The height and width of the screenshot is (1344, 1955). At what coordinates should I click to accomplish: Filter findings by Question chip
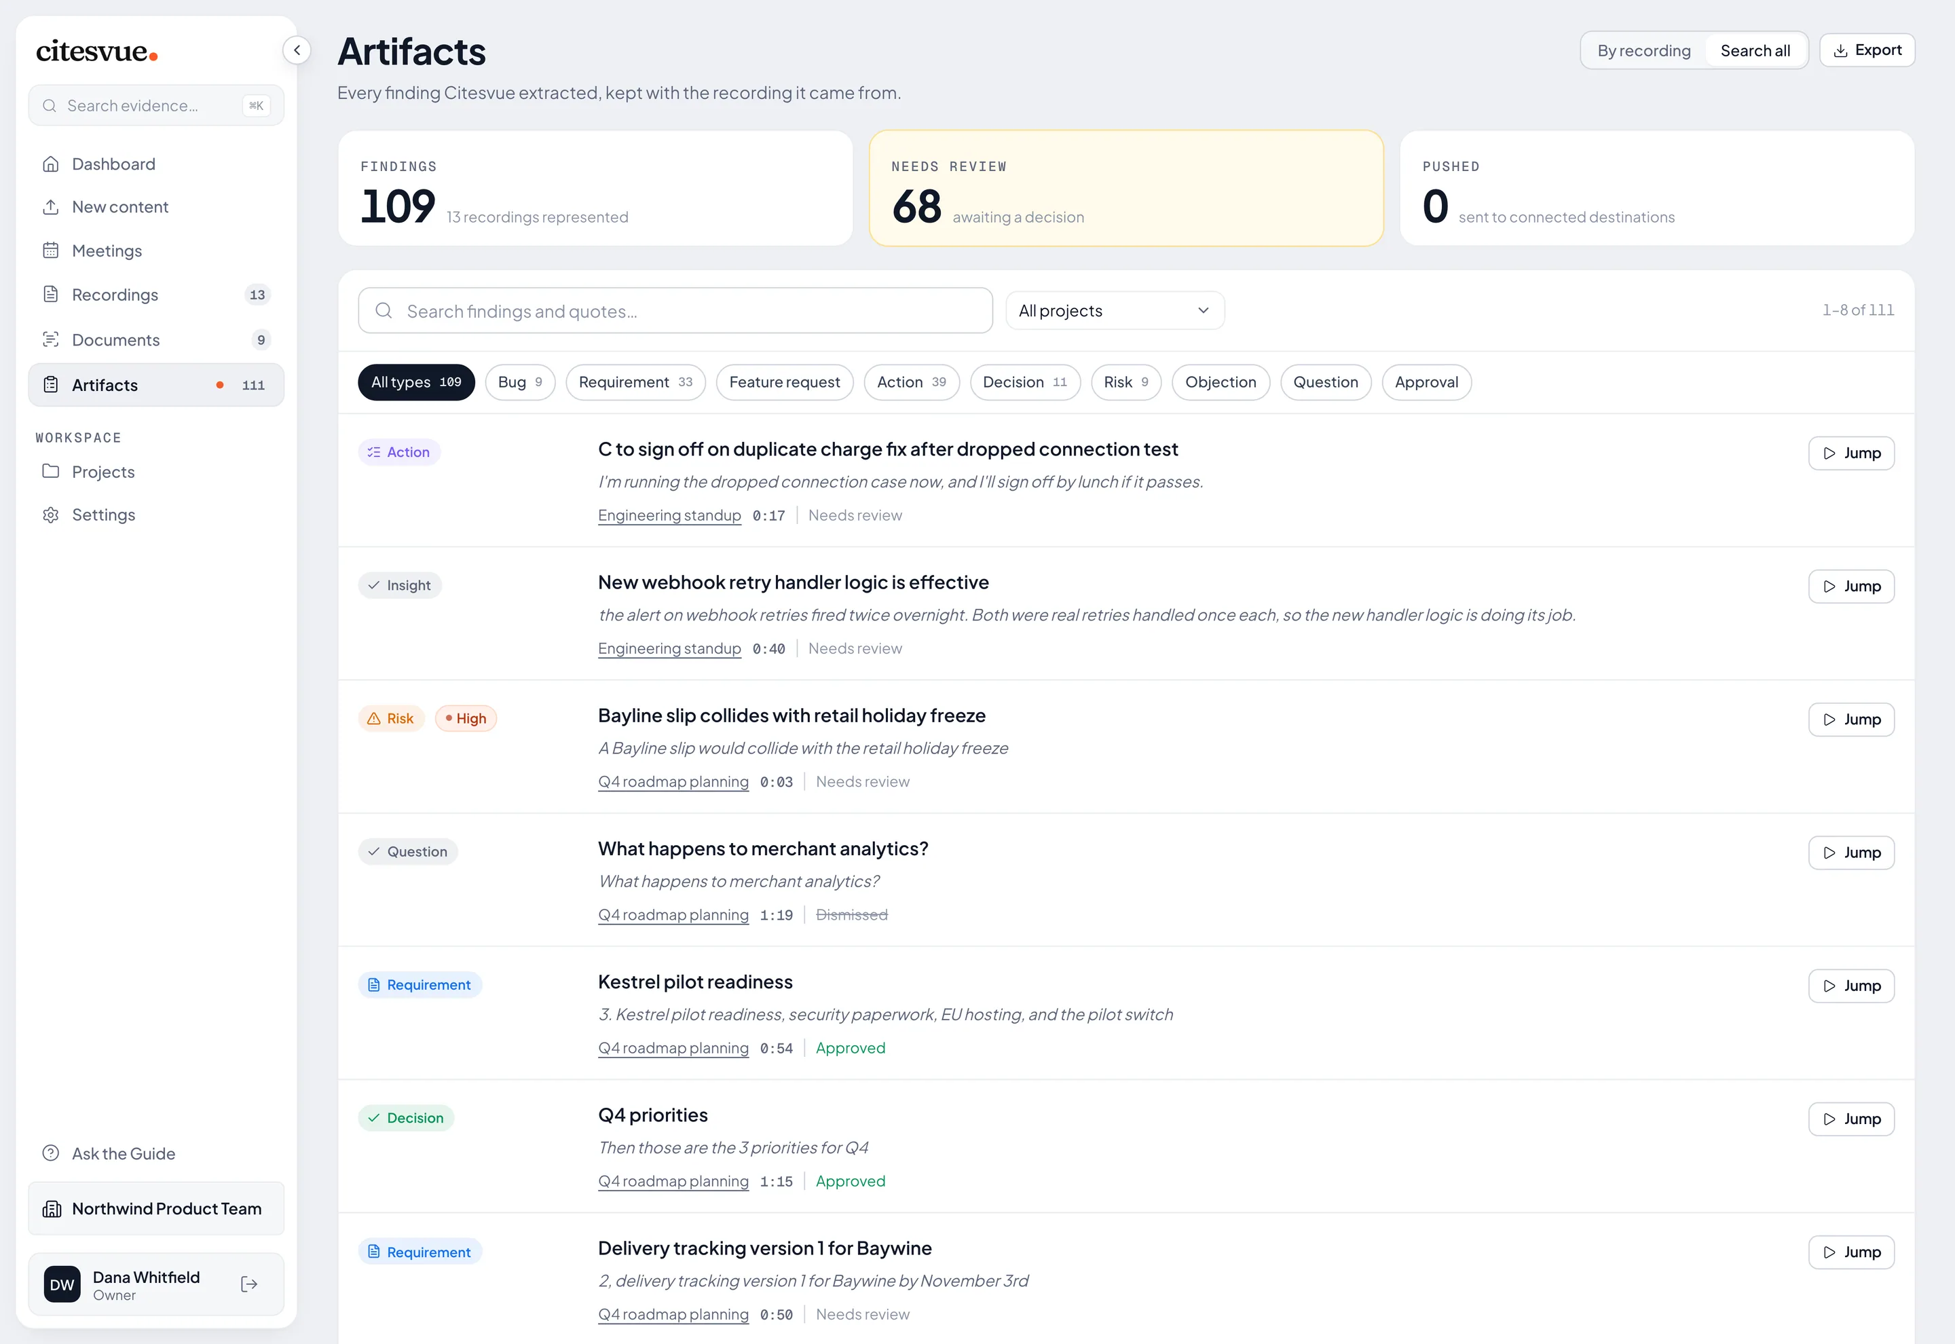tap(1325, 382)
